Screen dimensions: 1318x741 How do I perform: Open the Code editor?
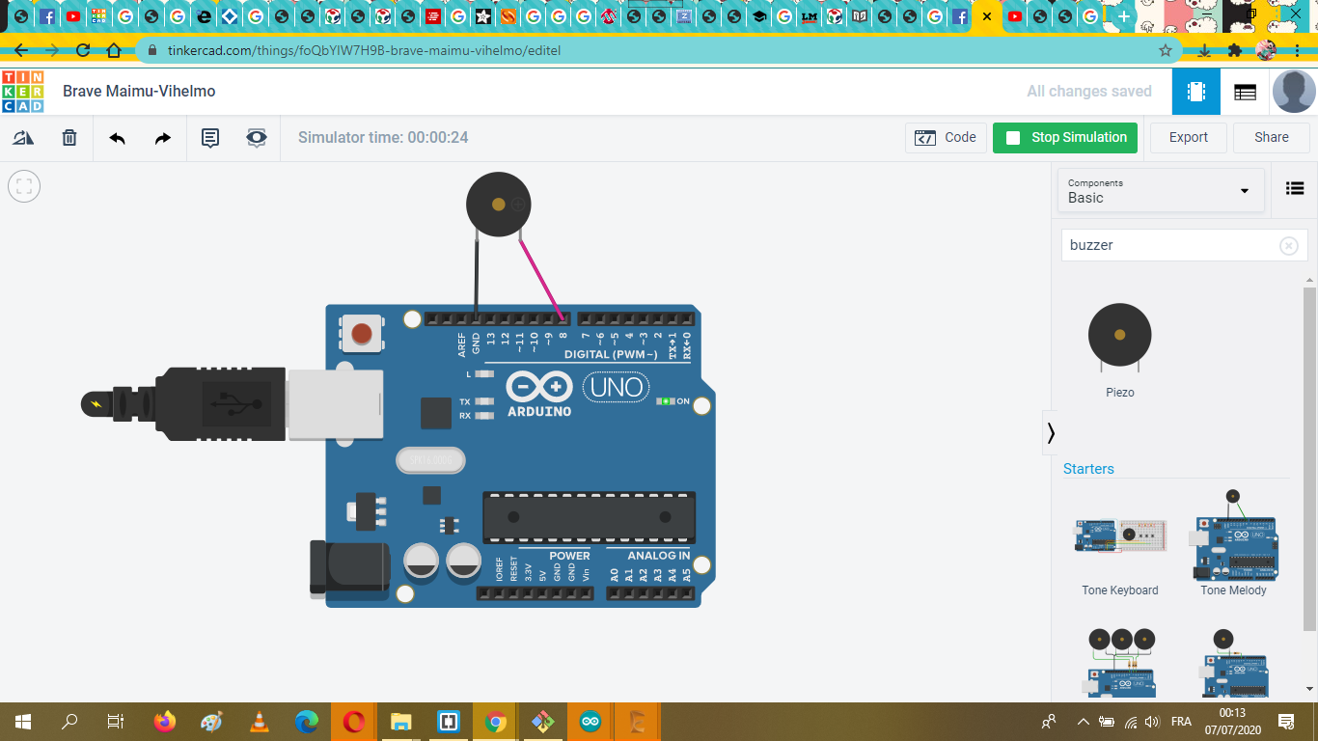[946, 138]
